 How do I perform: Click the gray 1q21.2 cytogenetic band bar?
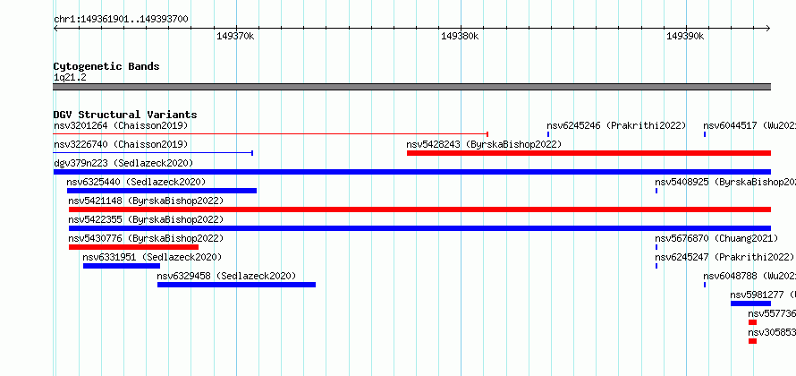coord(412,87)
